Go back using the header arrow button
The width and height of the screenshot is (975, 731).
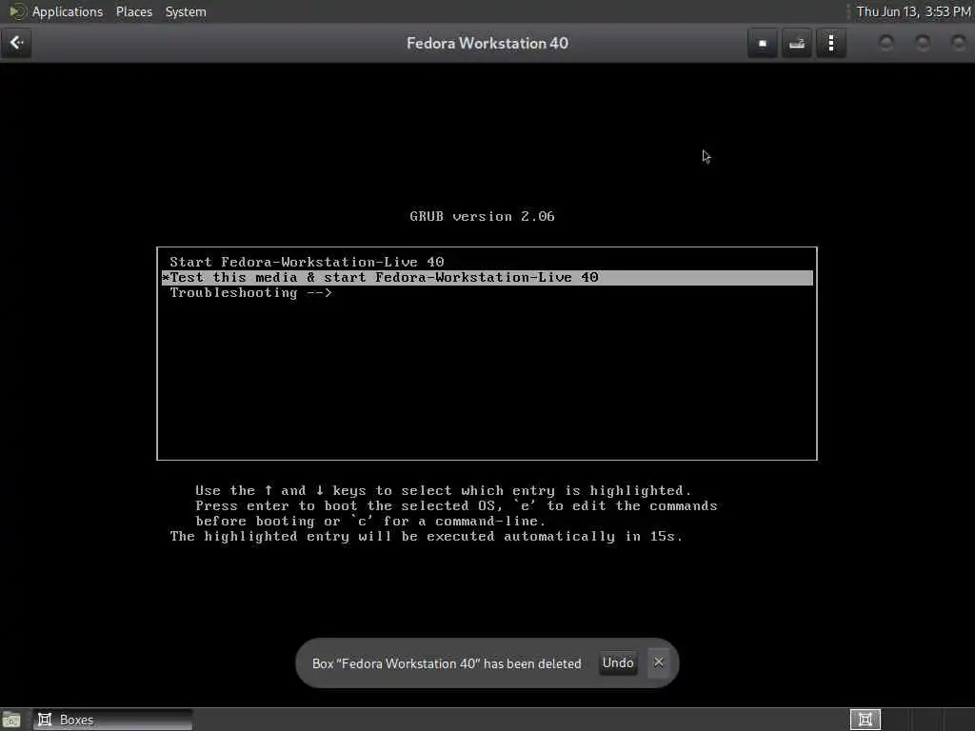[x=16, y=43]
